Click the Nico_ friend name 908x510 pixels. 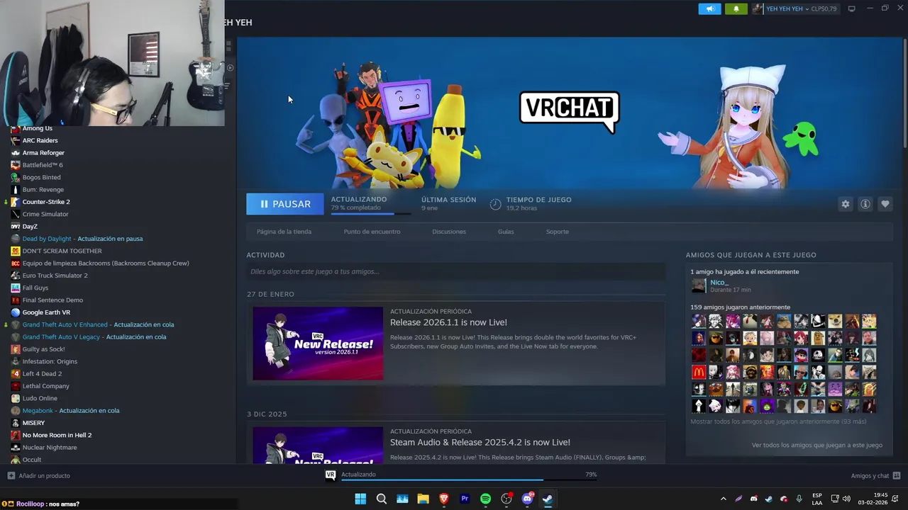(719, 282)
